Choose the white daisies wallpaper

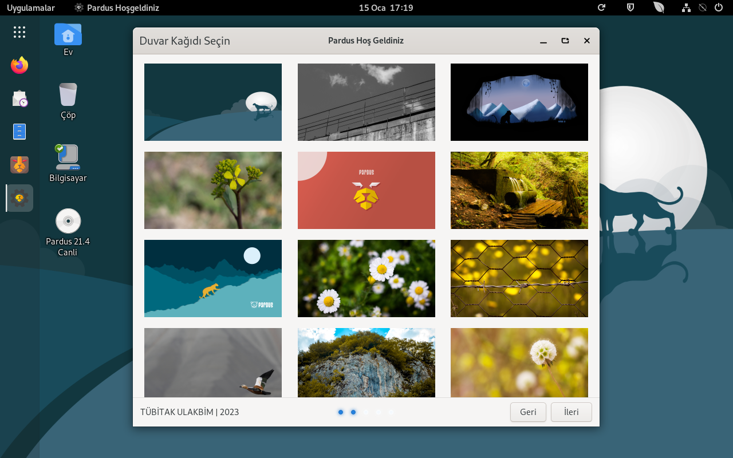(x=366, y=278)
